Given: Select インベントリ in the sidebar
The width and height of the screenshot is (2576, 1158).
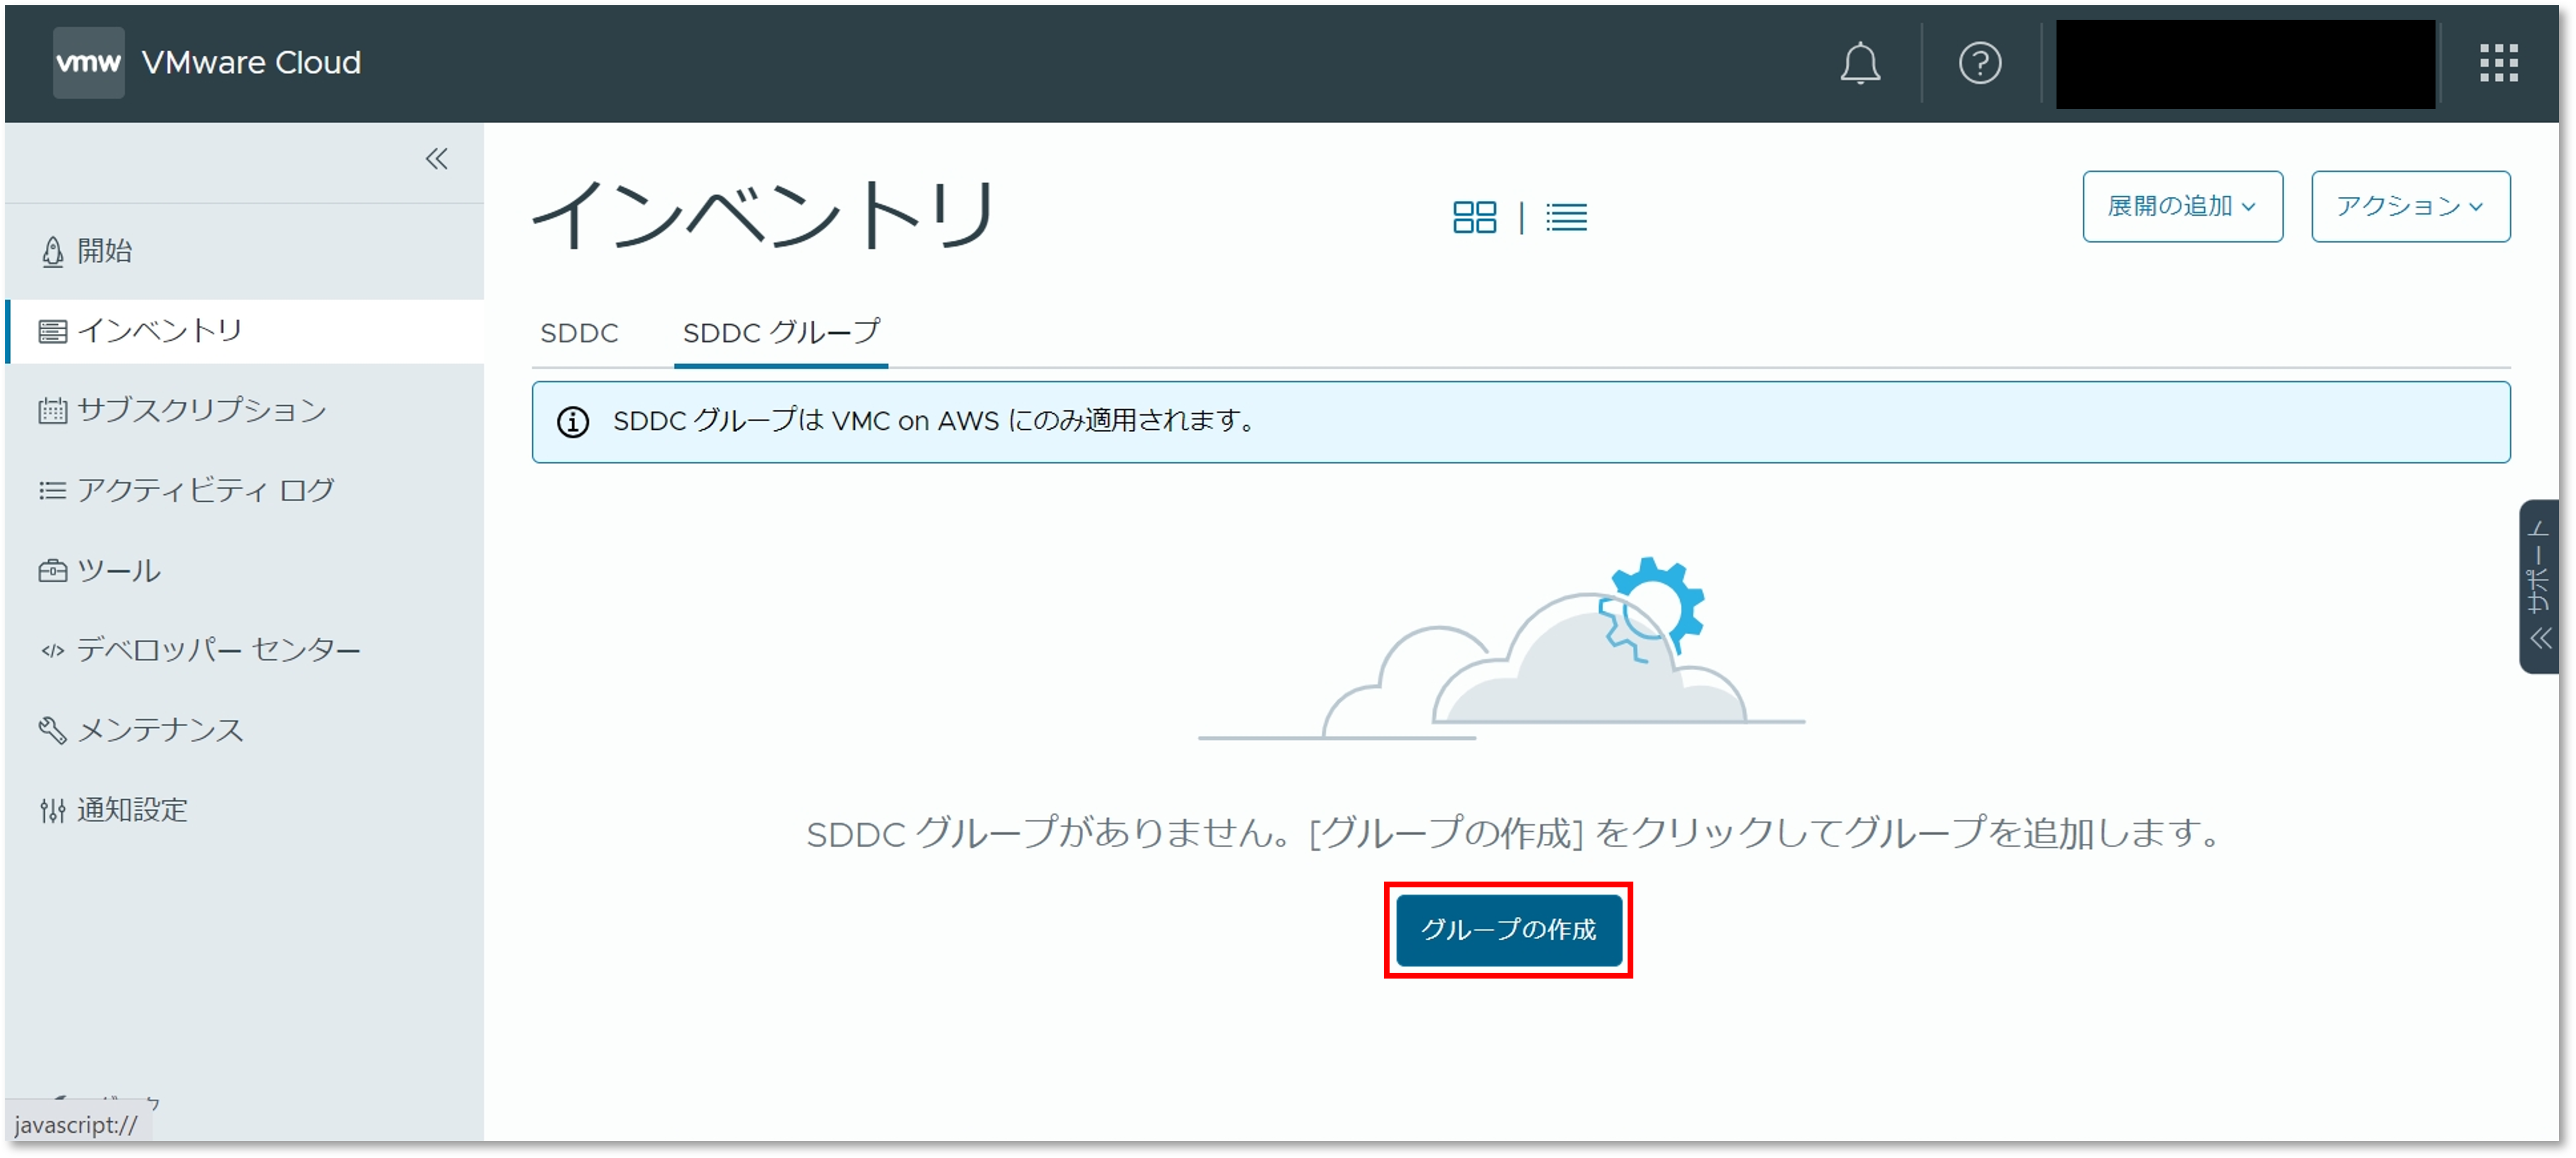Looking at the screenshot, I should pyautogui.click(x=245, y=331).
